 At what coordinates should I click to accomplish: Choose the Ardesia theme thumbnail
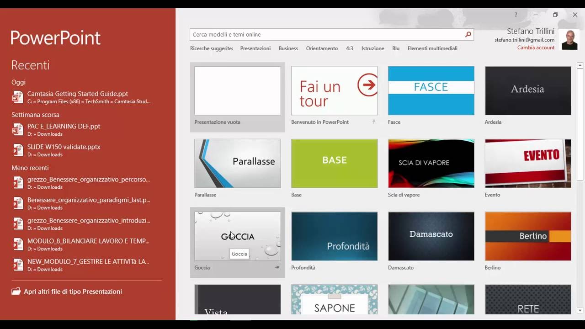click(528, 91)
